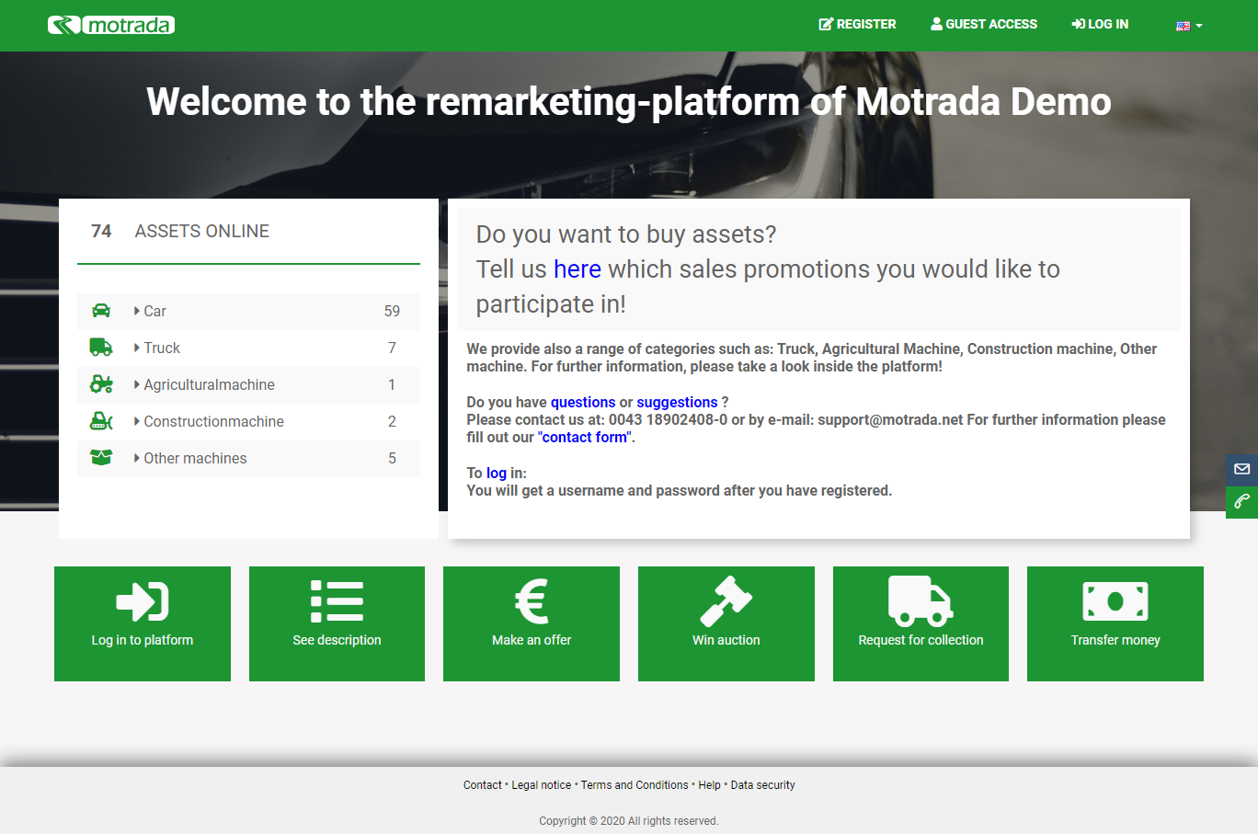
Task: Click the tractor icon for Agriculturalmachine
Action: [x=101, y=384]
